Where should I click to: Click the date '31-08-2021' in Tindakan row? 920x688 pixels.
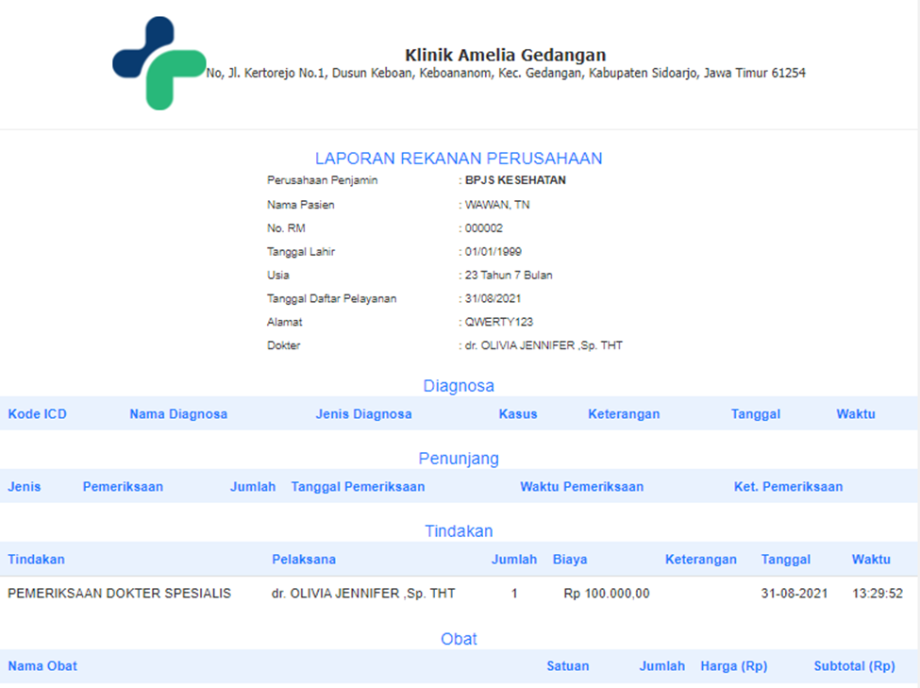pos(795,594)
